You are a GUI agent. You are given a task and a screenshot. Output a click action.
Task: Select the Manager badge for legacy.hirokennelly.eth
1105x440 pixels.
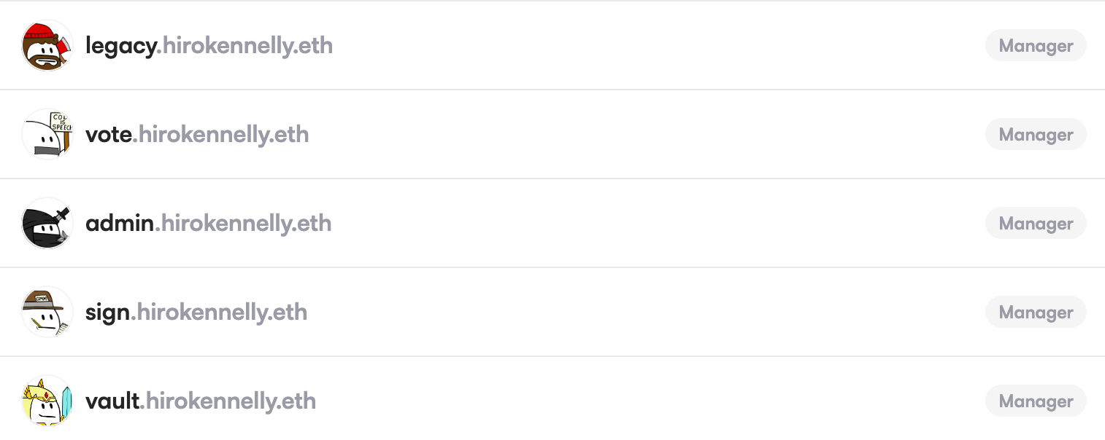tap(1036, 45)
